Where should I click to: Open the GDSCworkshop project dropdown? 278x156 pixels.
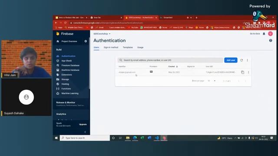click(102, 34)
